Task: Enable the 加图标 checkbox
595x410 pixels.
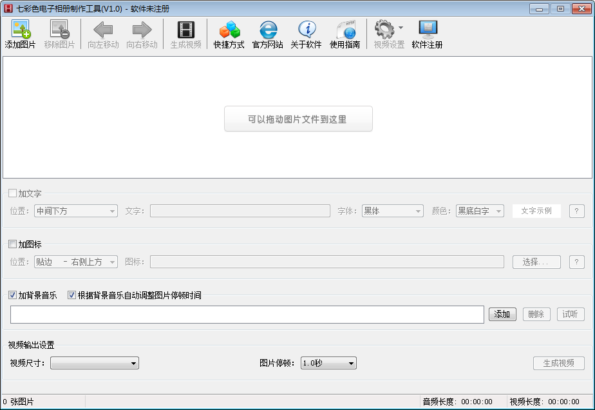Action: [x=12, y=244]
